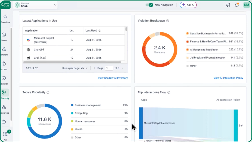Click the Other violations legend entry
This screenshot has height=142, width=252.
click(193, 66)
